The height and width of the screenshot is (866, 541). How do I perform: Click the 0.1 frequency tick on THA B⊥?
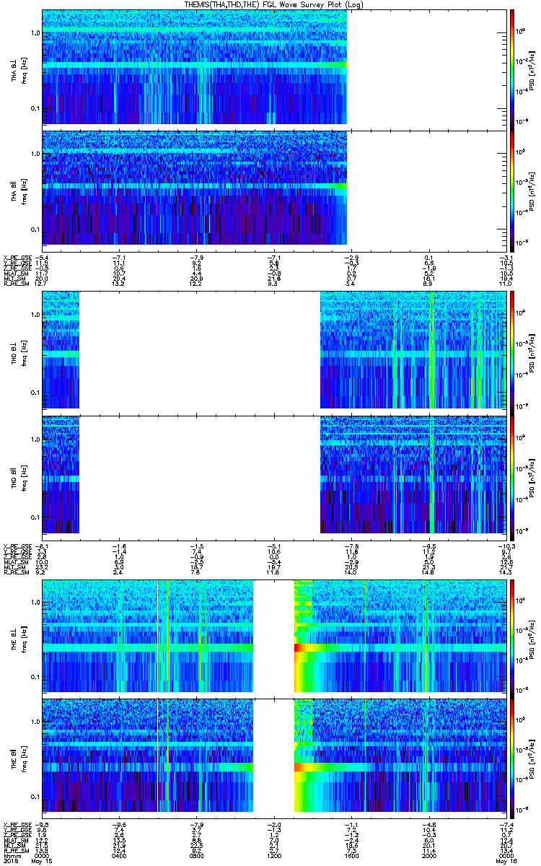[x=36, y=108]
